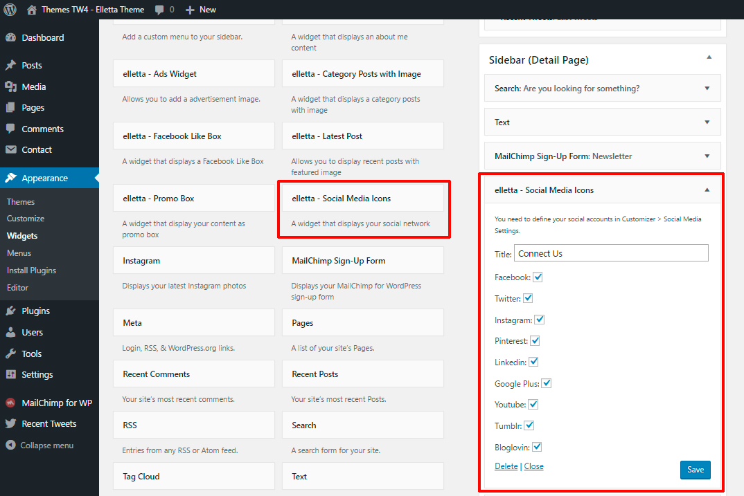Uncheck the Twitter checkbox
Viewport: 744px width, 496px height.
pos(528,298)
